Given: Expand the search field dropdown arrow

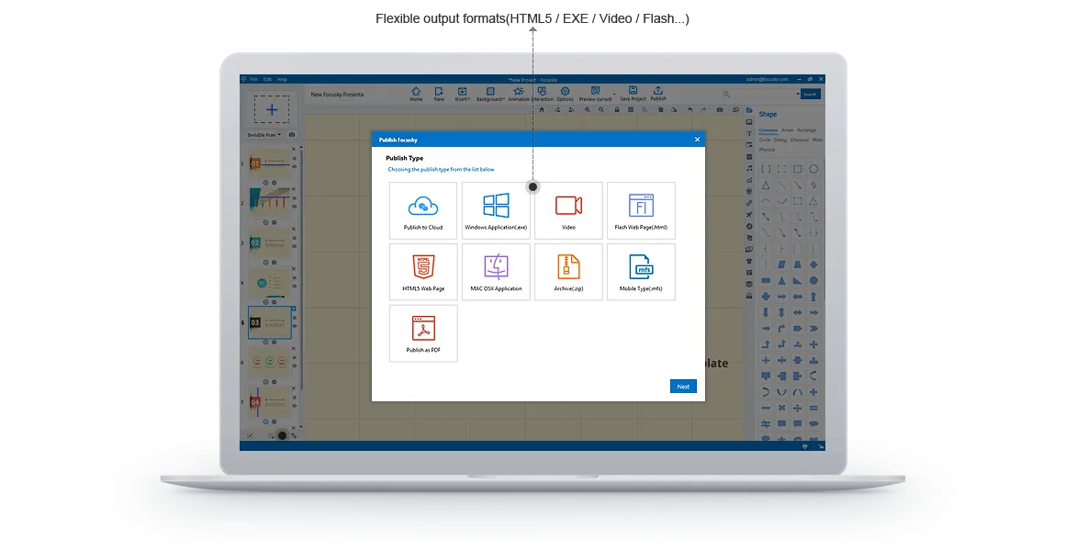Looking at the screenshot, I should click(798, 95).
